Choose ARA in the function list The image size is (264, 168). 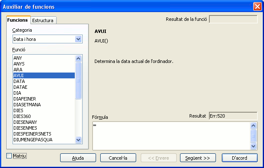click(x=18, y=70)
